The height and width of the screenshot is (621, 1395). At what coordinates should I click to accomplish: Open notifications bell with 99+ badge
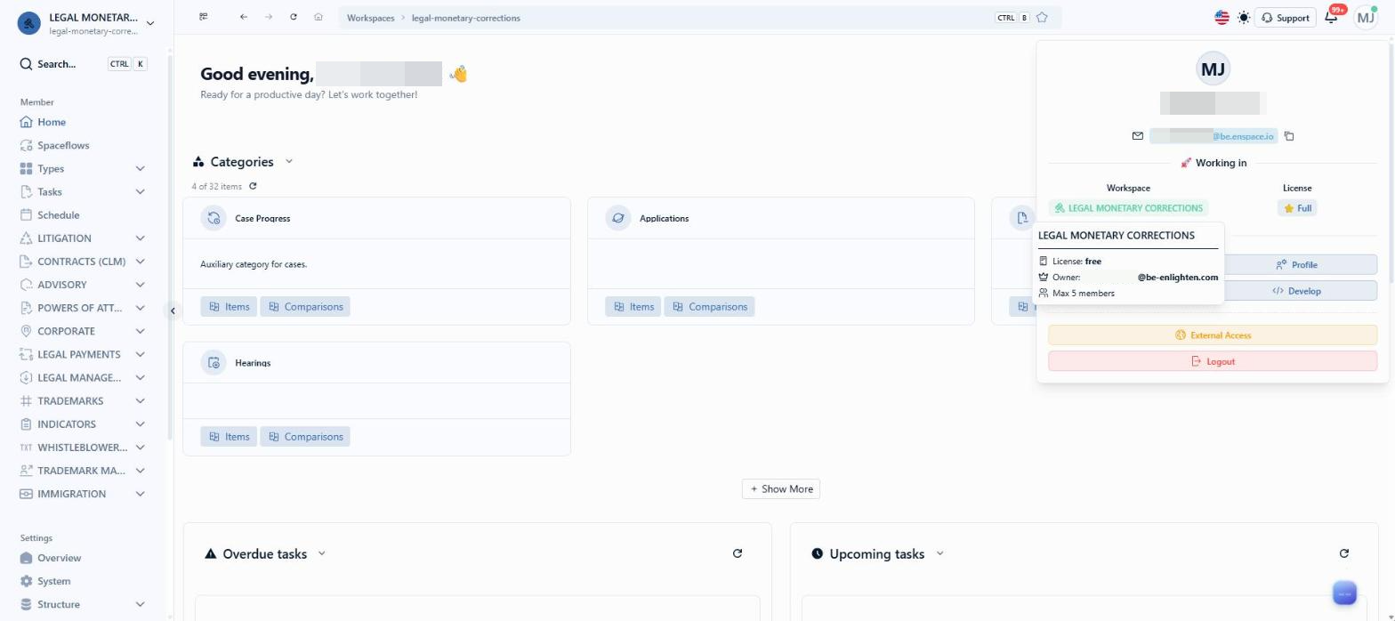1332,17
